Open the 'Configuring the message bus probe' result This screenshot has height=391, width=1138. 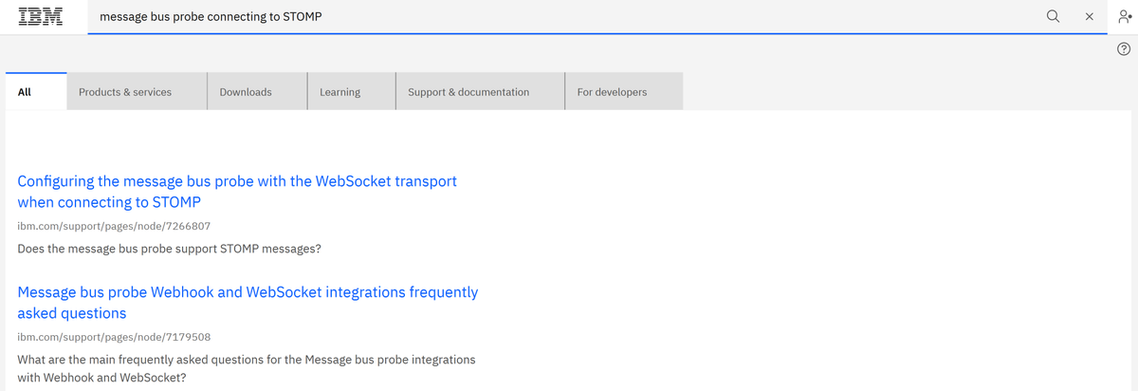(x=237, y=191)
